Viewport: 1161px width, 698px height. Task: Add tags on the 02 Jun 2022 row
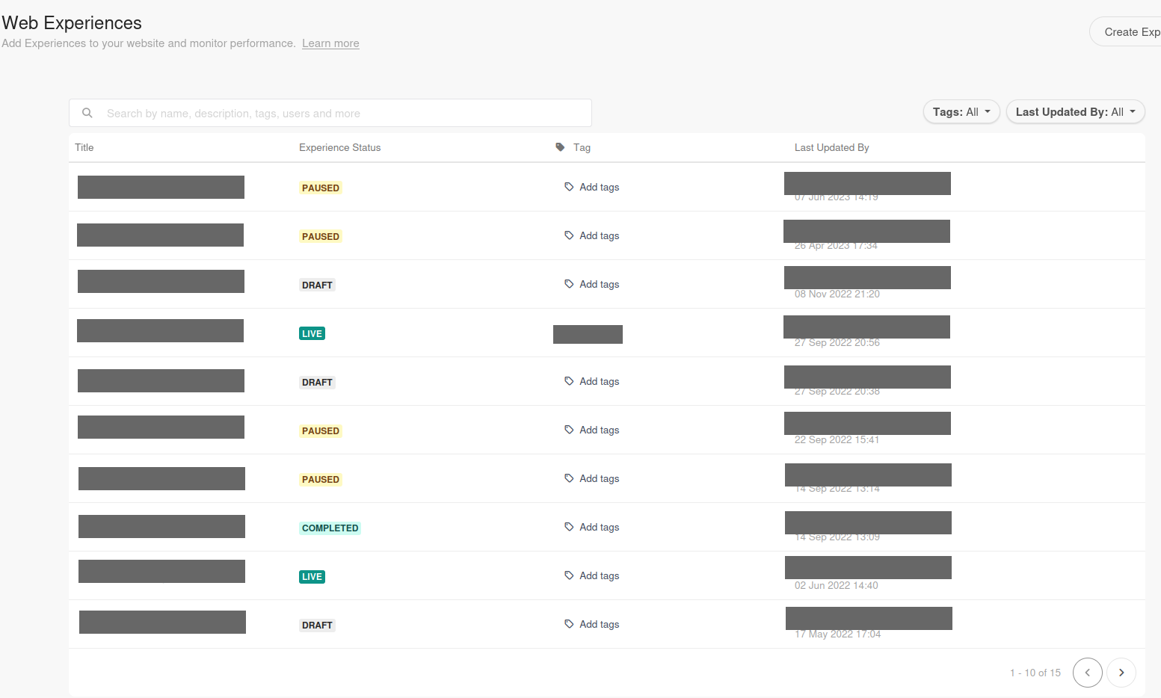592,575
